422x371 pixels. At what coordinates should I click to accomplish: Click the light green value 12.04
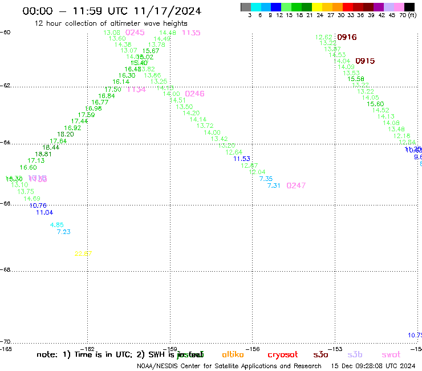coord(257,172)
